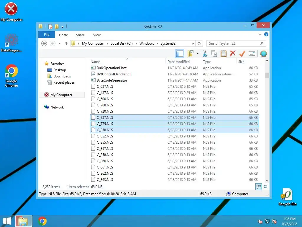Select the C_737.NLS file row
Image resolution: width=302 pixels, height=227 pixels.
coord(174,118)
